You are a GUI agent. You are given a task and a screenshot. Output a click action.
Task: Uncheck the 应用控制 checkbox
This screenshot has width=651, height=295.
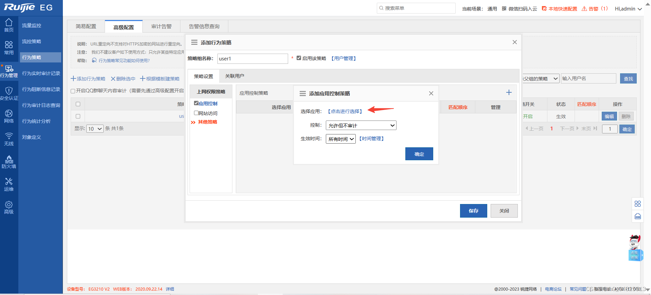[x=196, y=103]
